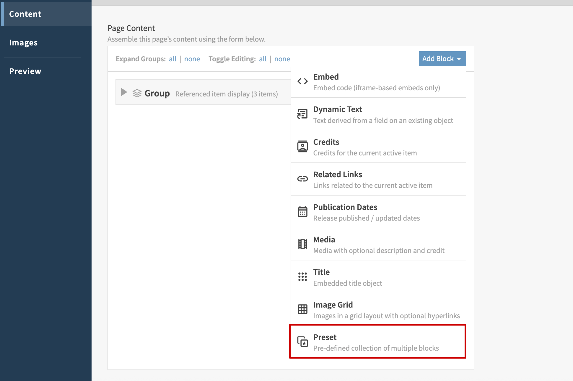This screenshot has height=381, width=573.
Task: Click the Image Grid icon
Action: (x=302, y=309)
